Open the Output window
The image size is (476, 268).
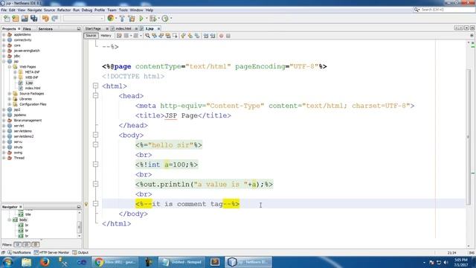80,252
